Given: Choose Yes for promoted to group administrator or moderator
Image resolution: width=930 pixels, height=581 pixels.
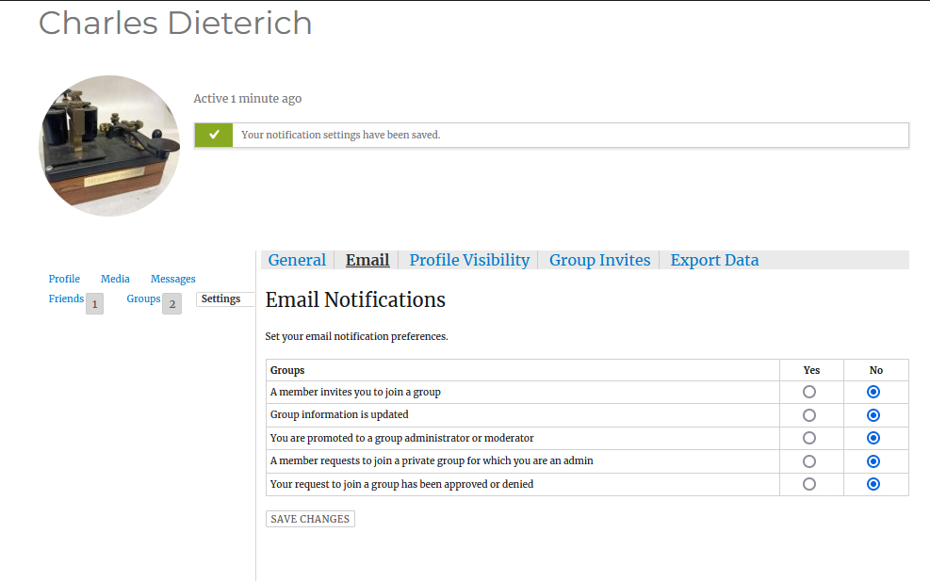Looking at the screenshot, I should coord(809,438).
